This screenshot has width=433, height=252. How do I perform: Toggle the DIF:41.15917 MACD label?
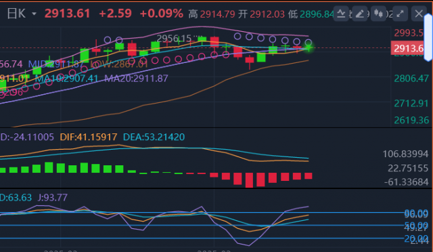pyautogui.click(x=89, y=137)
